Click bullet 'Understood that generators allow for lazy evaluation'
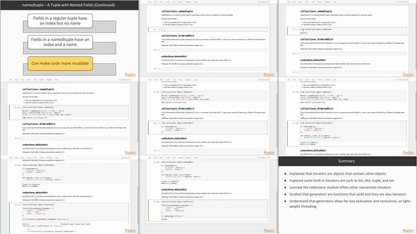Image resolution: width=417 pixels, height=234 pixels. click(350, 203)
